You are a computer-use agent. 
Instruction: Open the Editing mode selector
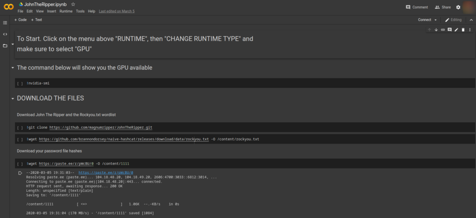pos(453,20)
